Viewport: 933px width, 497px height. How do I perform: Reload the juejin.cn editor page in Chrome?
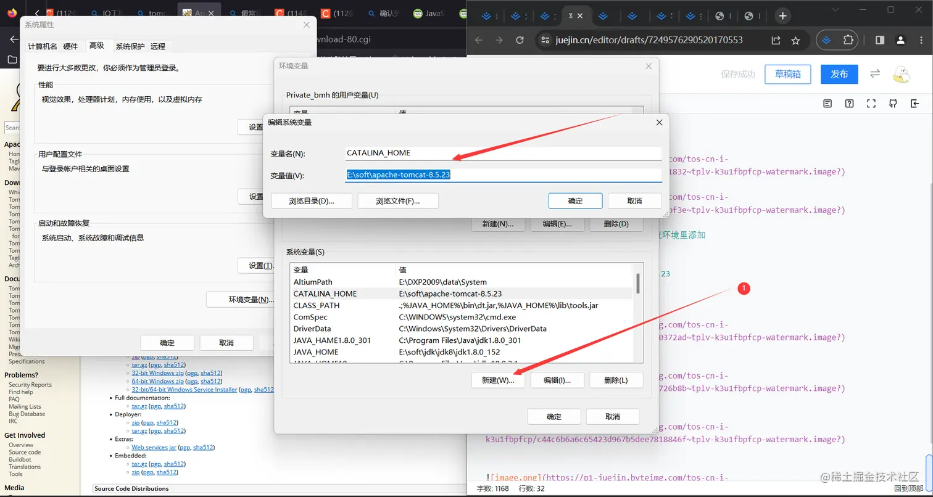click(520, 40)
